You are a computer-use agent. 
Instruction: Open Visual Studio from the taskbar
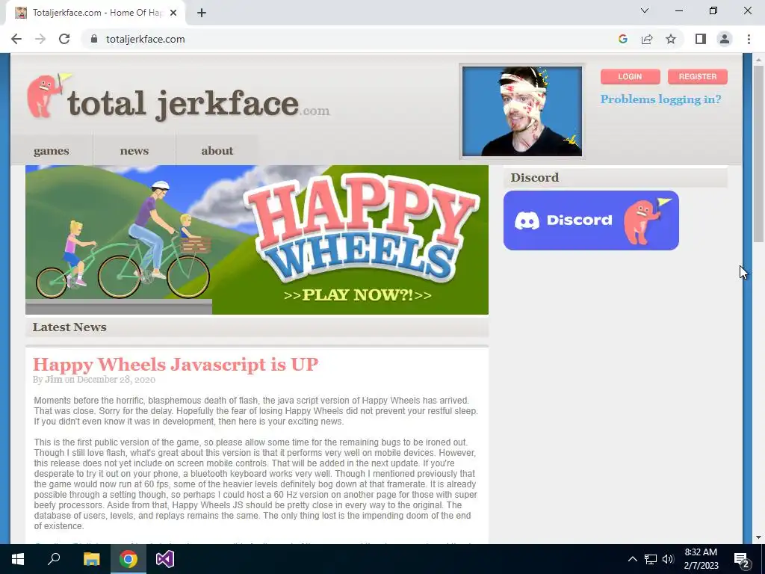(165, 559)
